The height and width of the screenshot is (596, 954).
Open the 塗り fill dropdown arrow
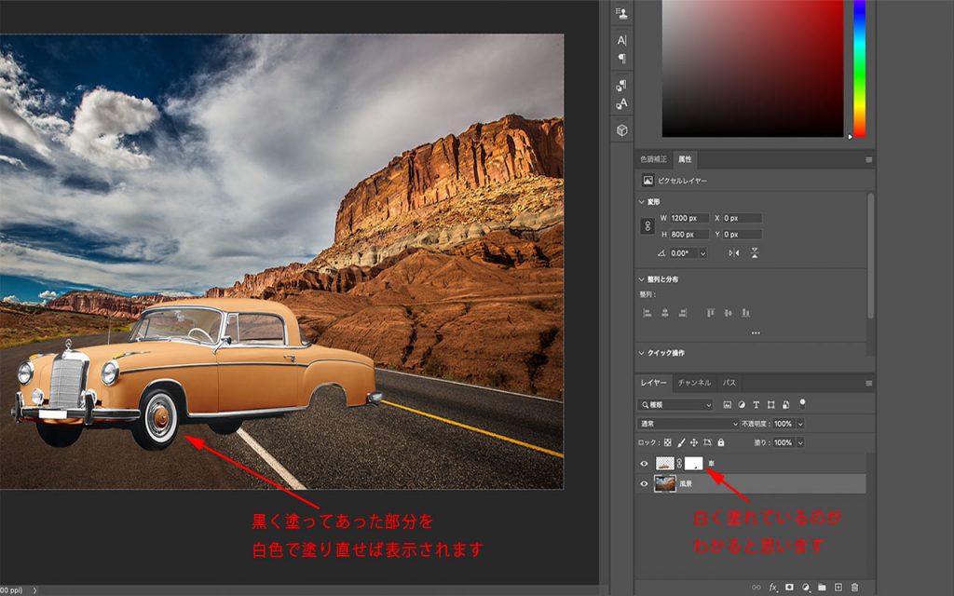tap(800, 442)
